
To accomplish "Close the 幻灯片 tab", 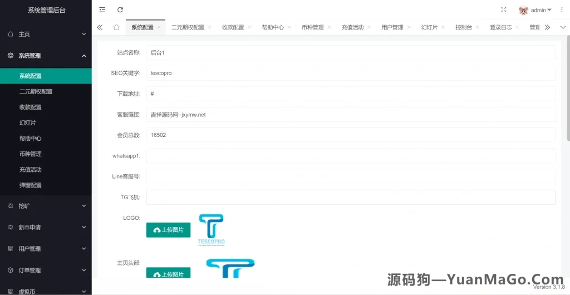I will tap(443, 27).
